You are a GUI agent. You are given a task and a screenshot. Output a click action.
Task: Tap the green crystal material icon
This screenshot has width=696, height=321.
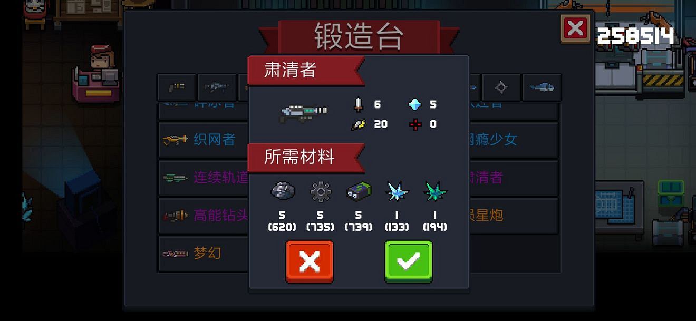coord(435,191)
